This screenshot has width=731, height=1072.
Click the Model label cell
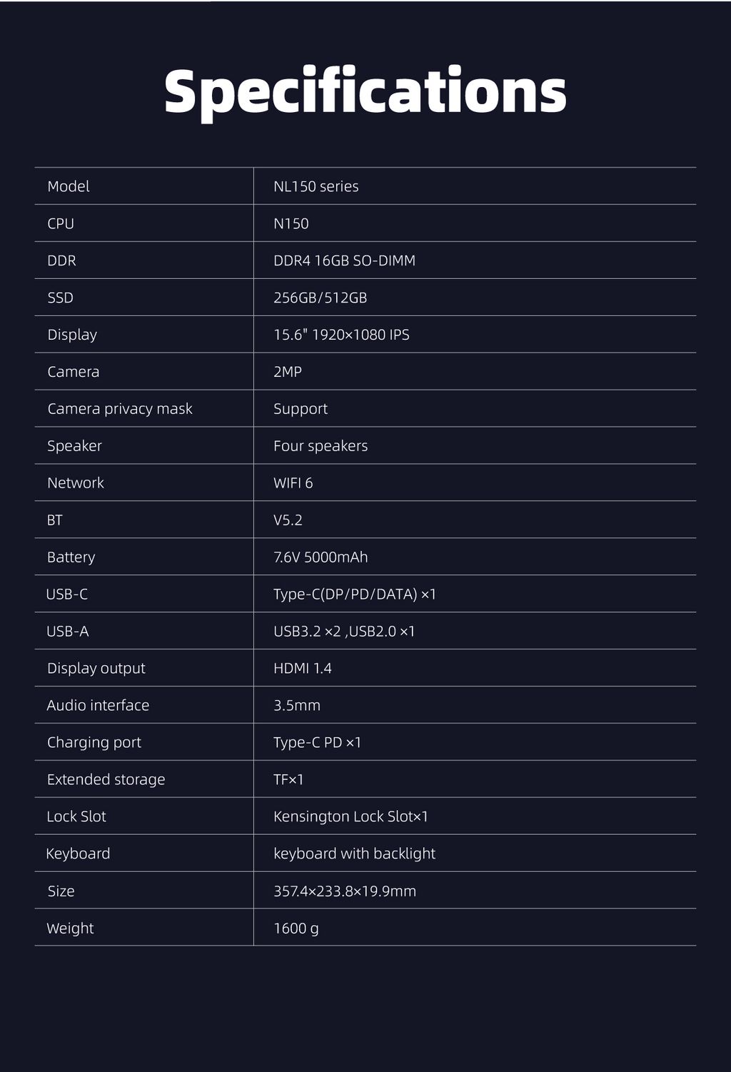69,186
